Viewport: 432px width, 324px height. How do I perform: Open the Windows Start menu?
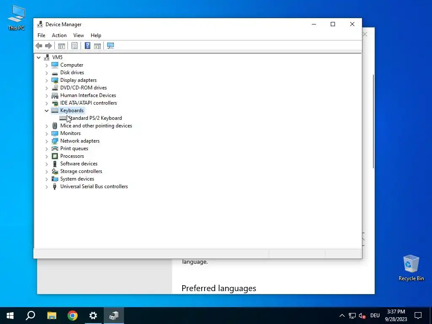pyautogui.click(x=10, y=316)
